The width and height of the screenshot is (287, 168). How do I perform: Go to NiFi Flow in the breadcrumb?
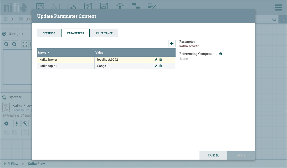[11, 164]
